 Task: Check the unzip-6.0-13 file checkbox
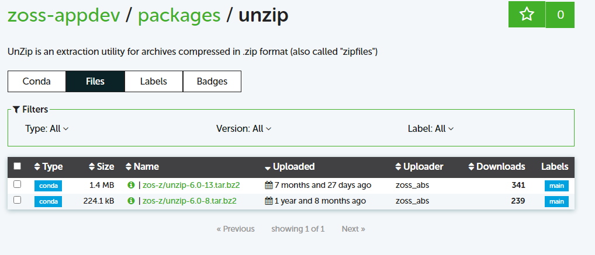click(x=17, y=184)
